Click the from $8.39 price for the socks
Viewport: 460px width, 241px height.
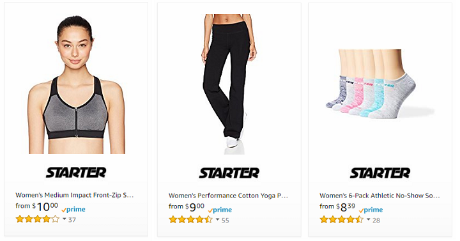pyautogui.click(x=337, y=207)
